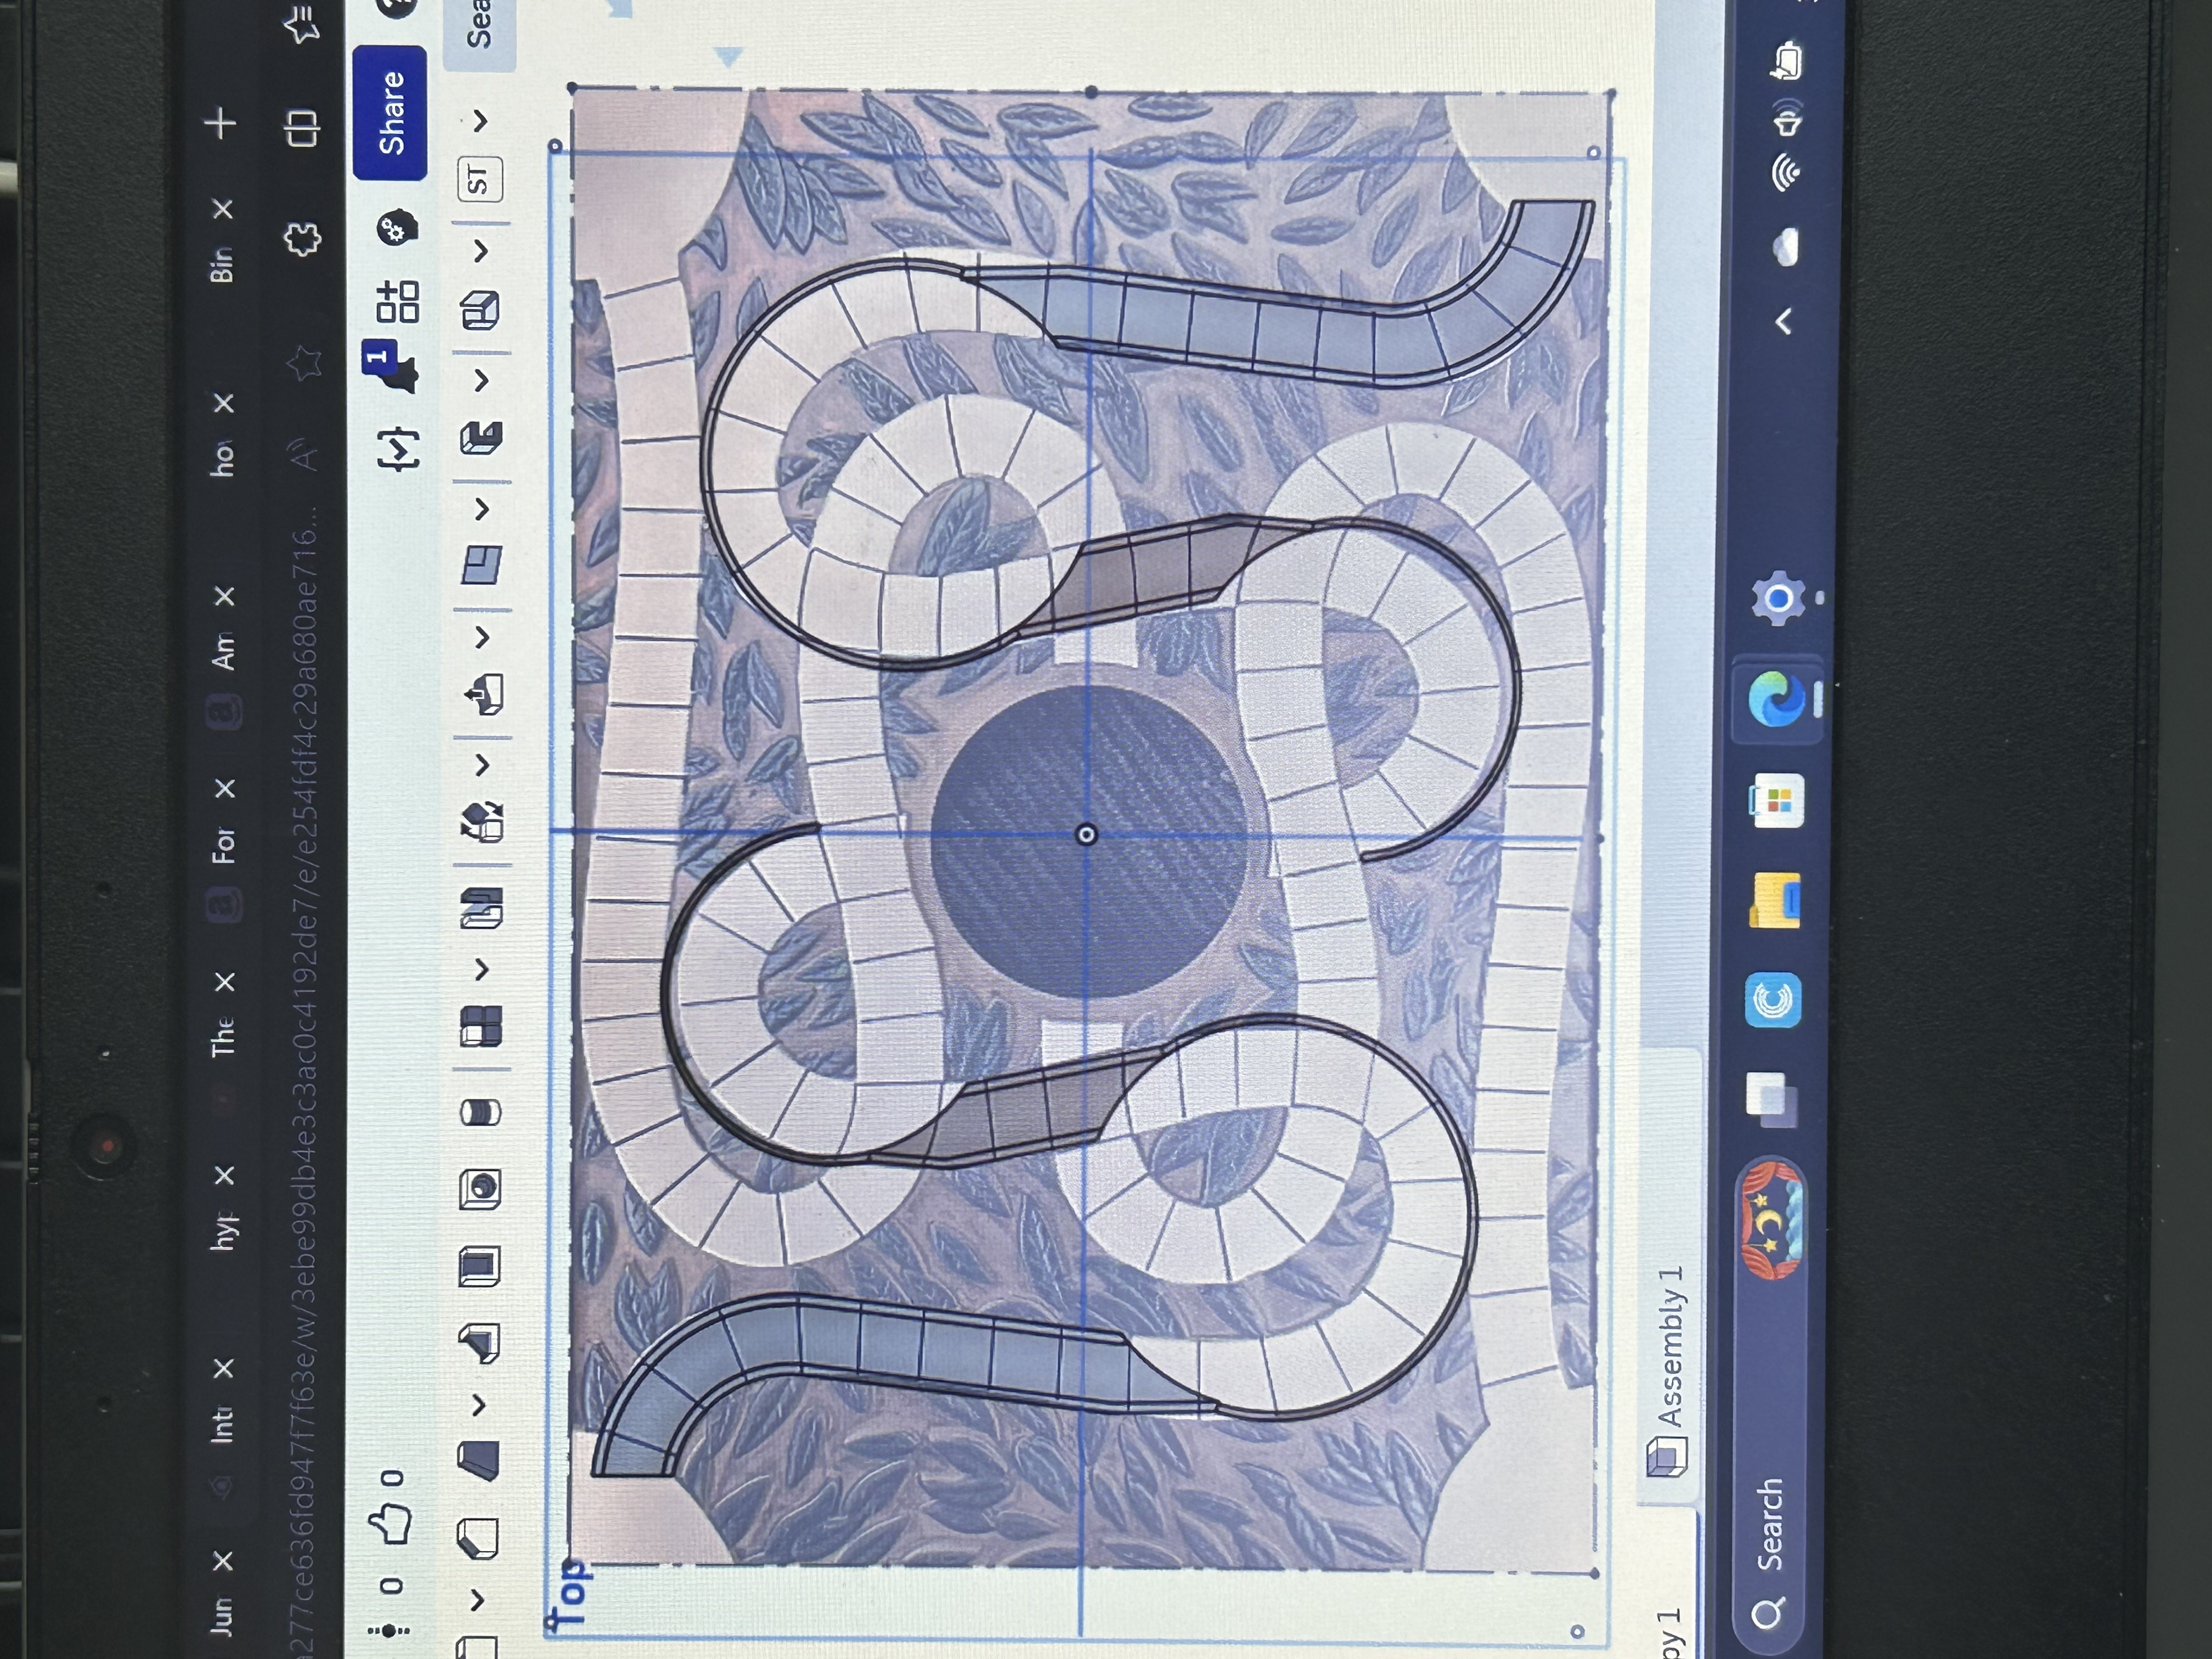This screenshot has width=2212, height=1659.
Task: Select the Linear pattern tool
Action: pyautogui.click(x=480, y=1026)
